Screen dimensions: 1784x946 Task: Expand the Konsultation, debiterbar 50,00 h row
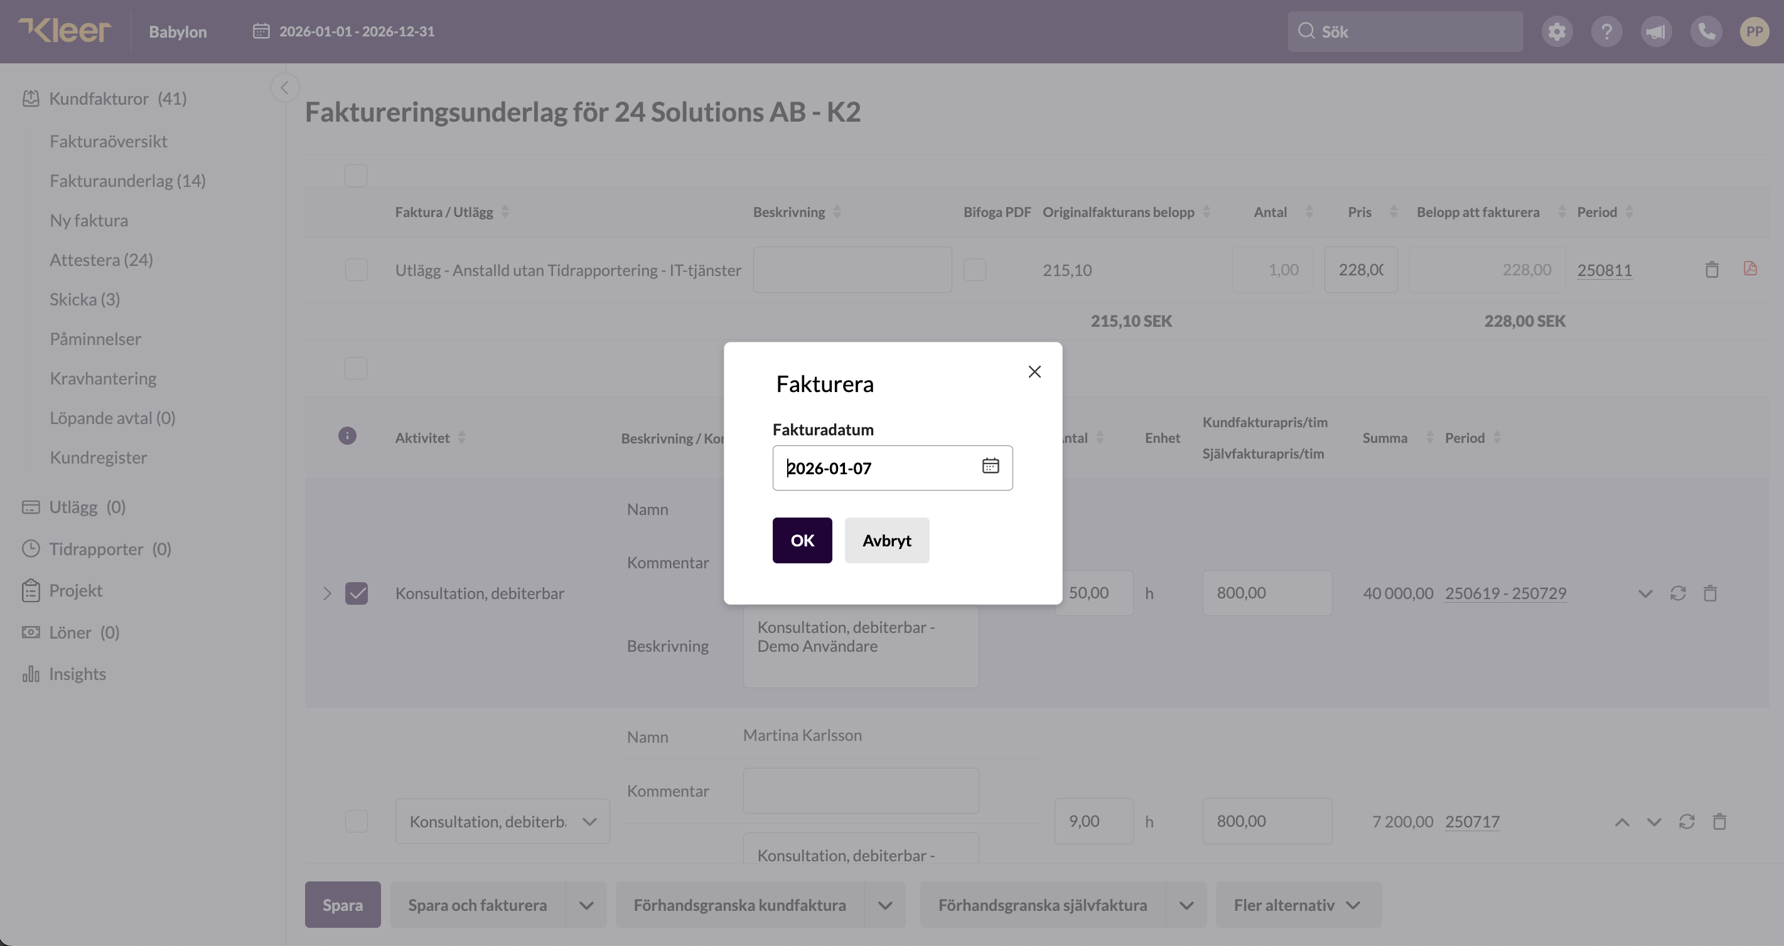pos(327,593)
